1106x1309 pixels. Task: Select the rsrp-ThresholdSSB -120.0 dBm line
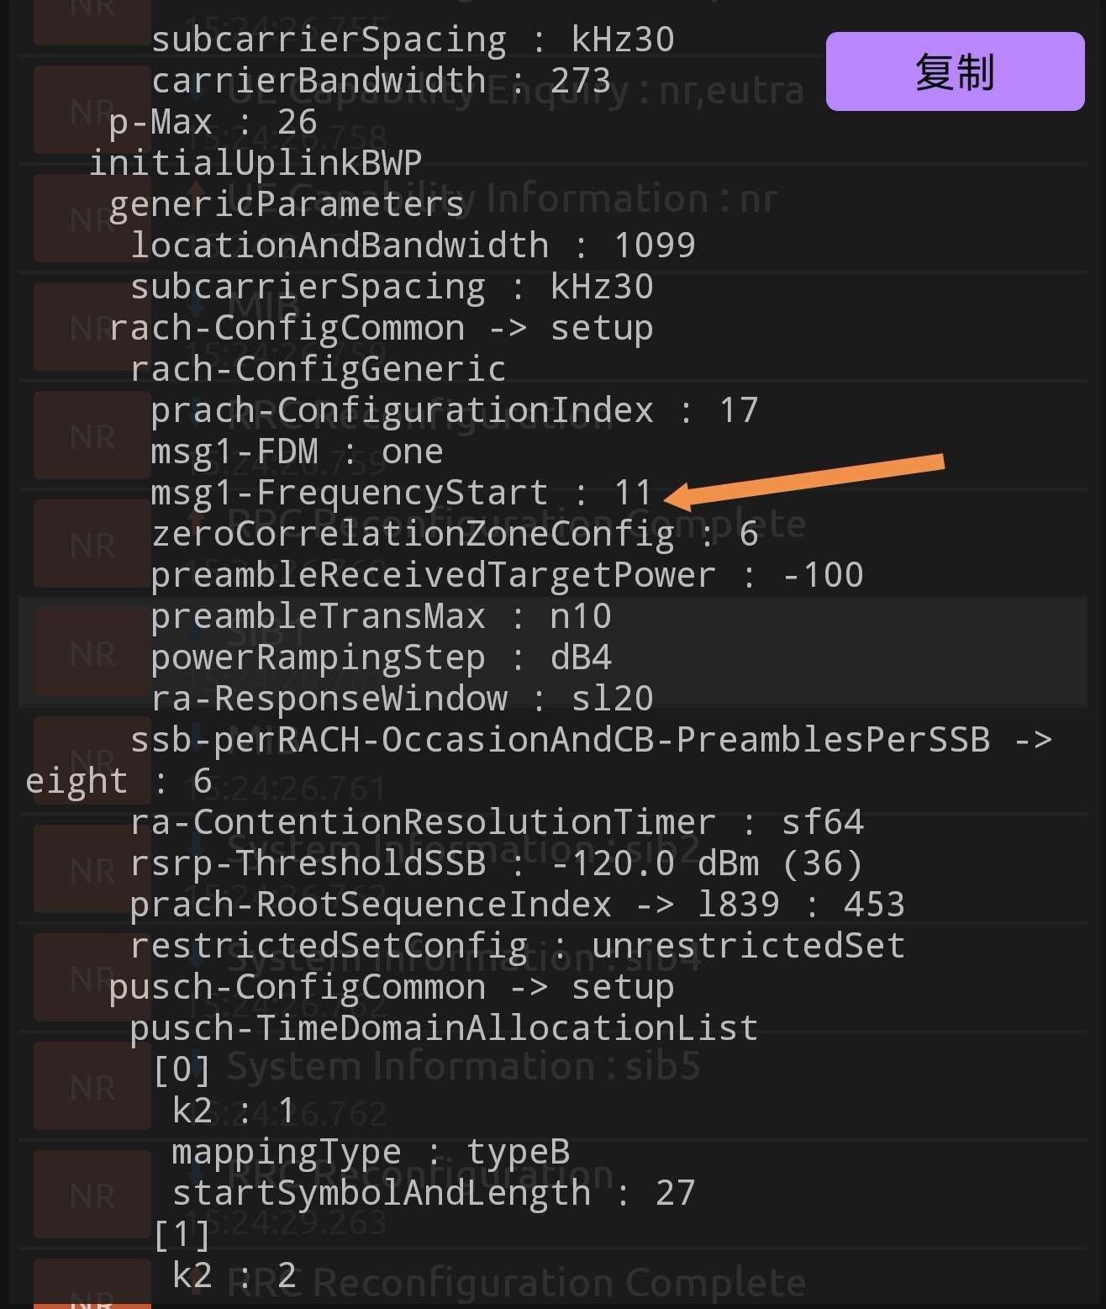tap(496, 864)
